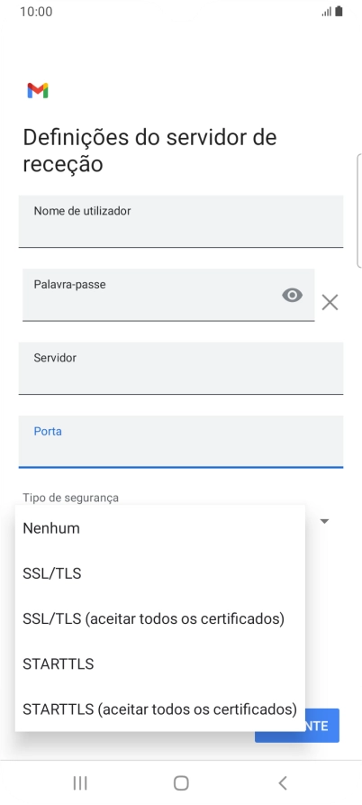Select STARTTLS (aceitar todos os certificados)

160,709
